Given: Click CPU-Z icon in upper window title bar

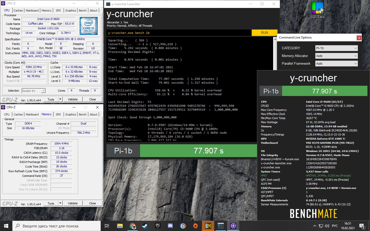Looking at the screenshot, I should click(3, 3).
